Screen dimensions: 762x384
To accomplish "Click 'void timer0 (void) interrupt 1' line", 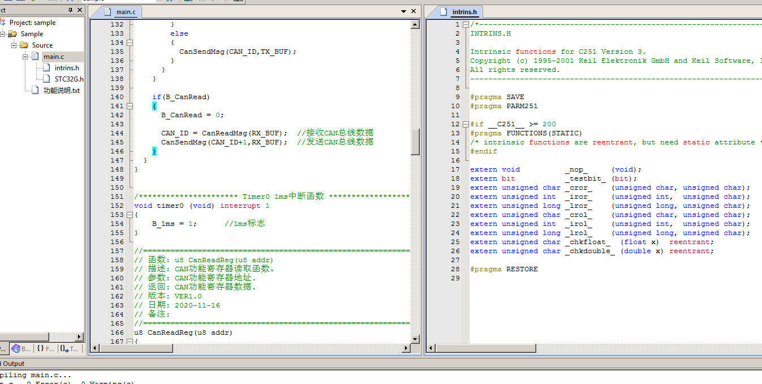I will [202, 206].
